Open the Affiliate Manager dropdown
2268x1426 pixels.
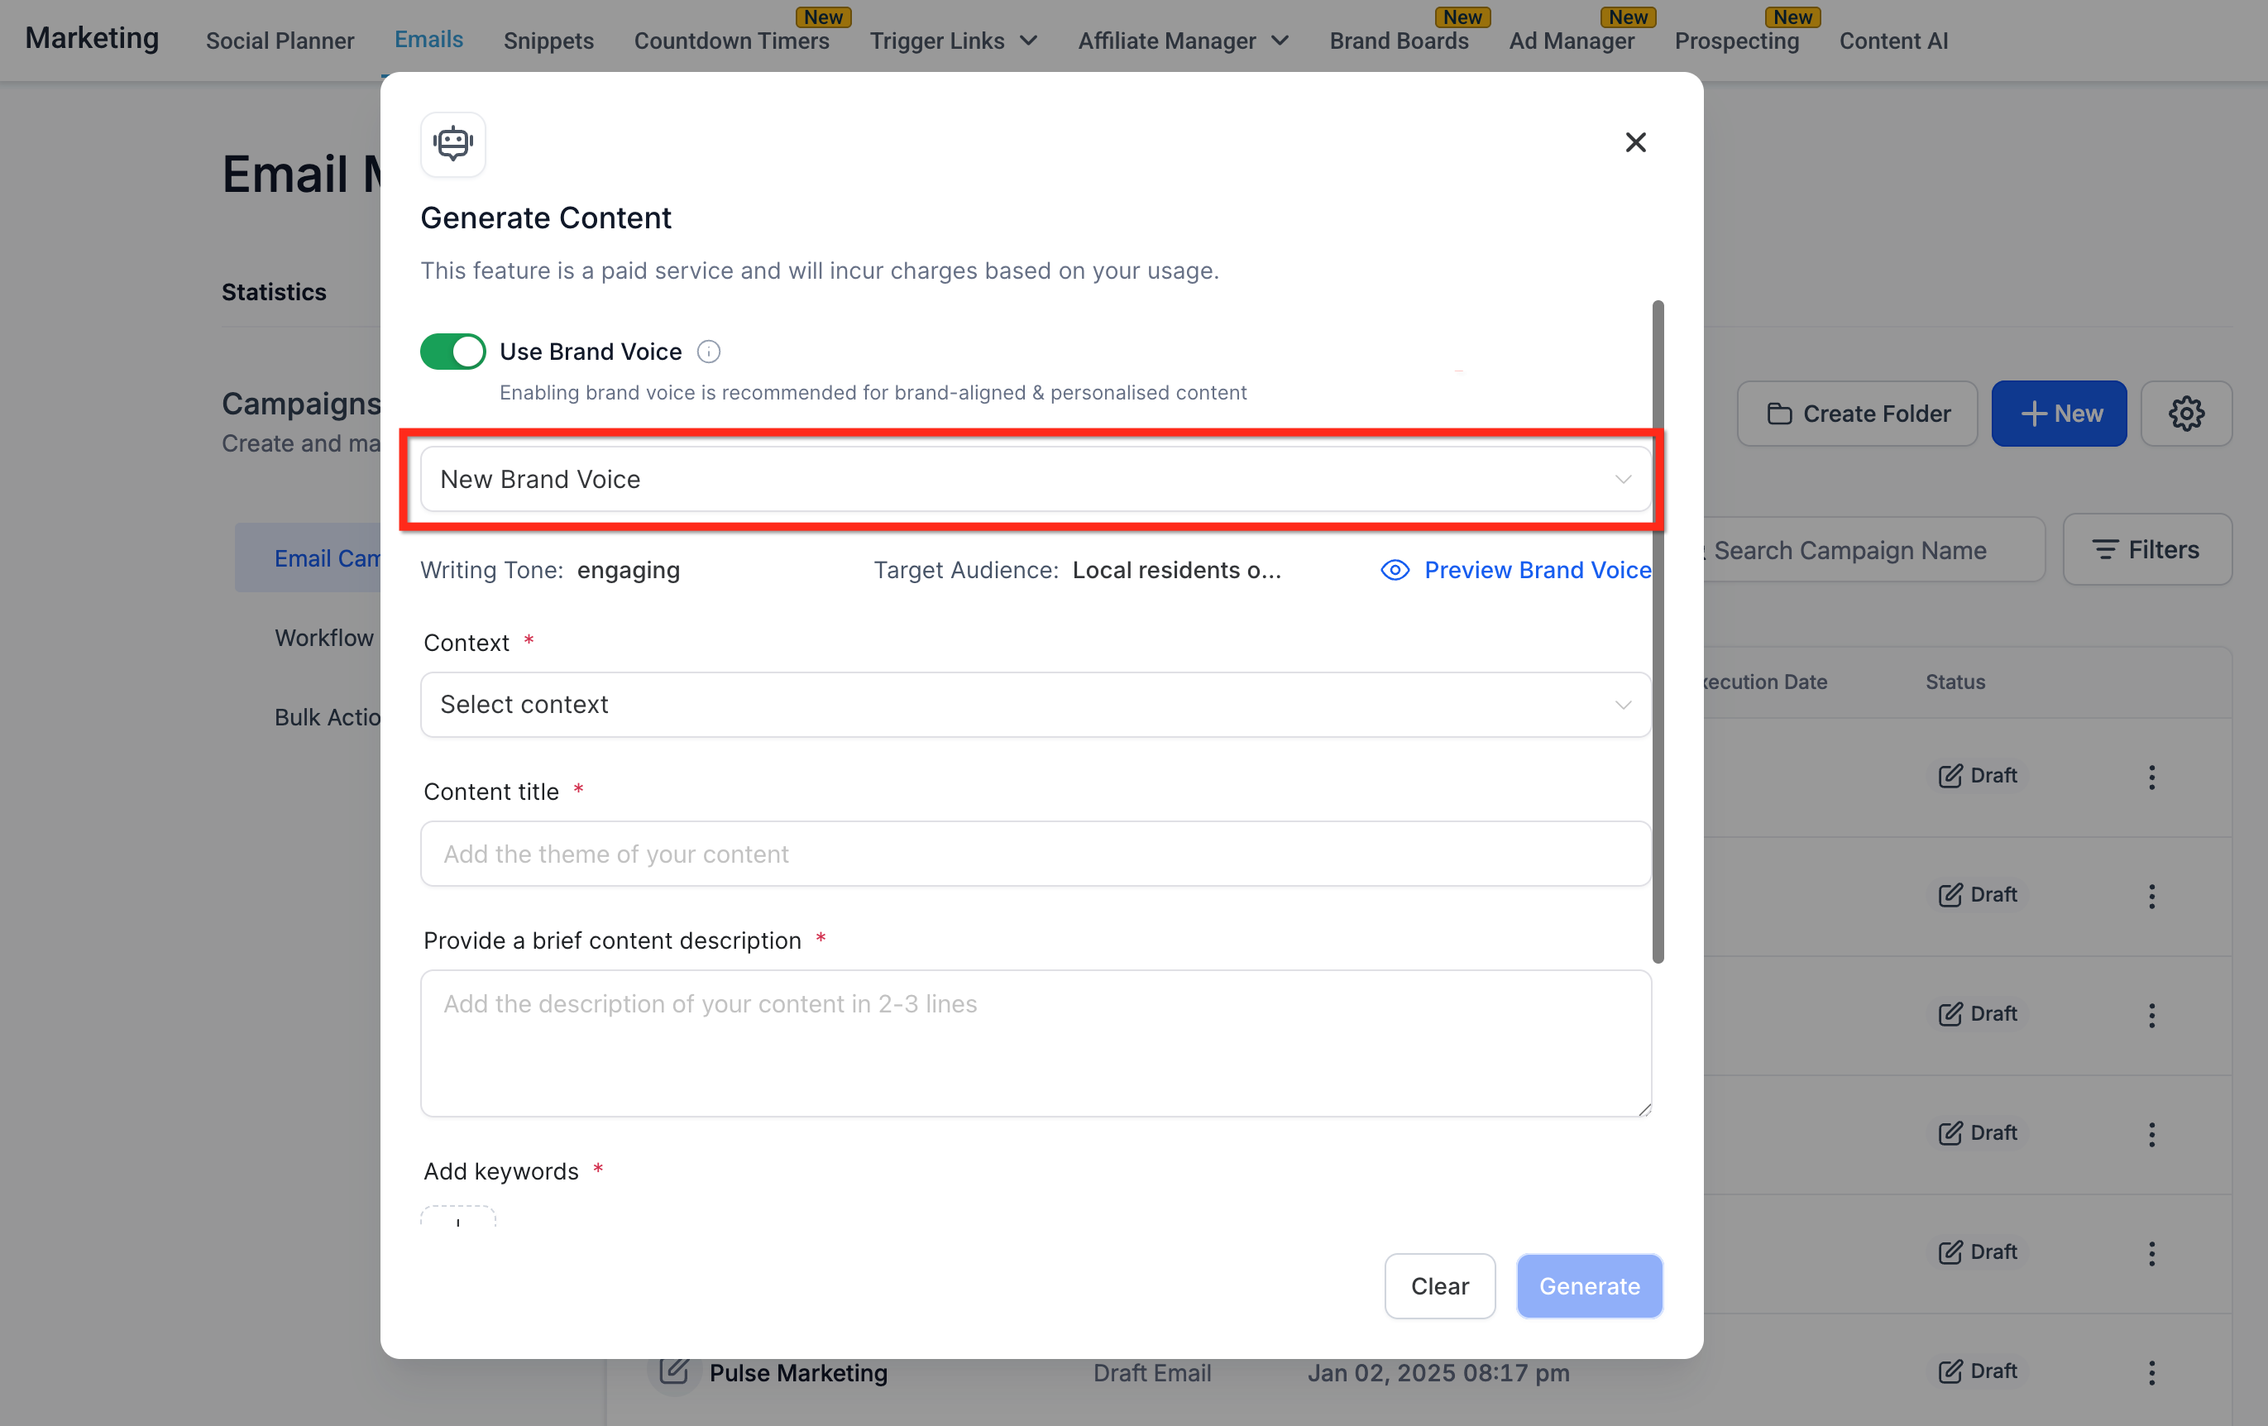click(x=1183, y=41)
